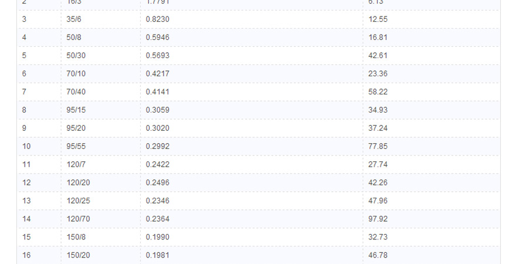
Task: Select the 150/8 cell in row 15
Action: [100, 236]
